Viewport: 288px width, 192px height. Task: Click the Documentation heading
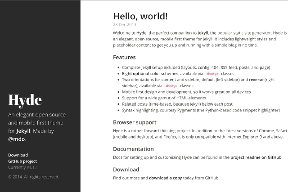tap(133, 149)
